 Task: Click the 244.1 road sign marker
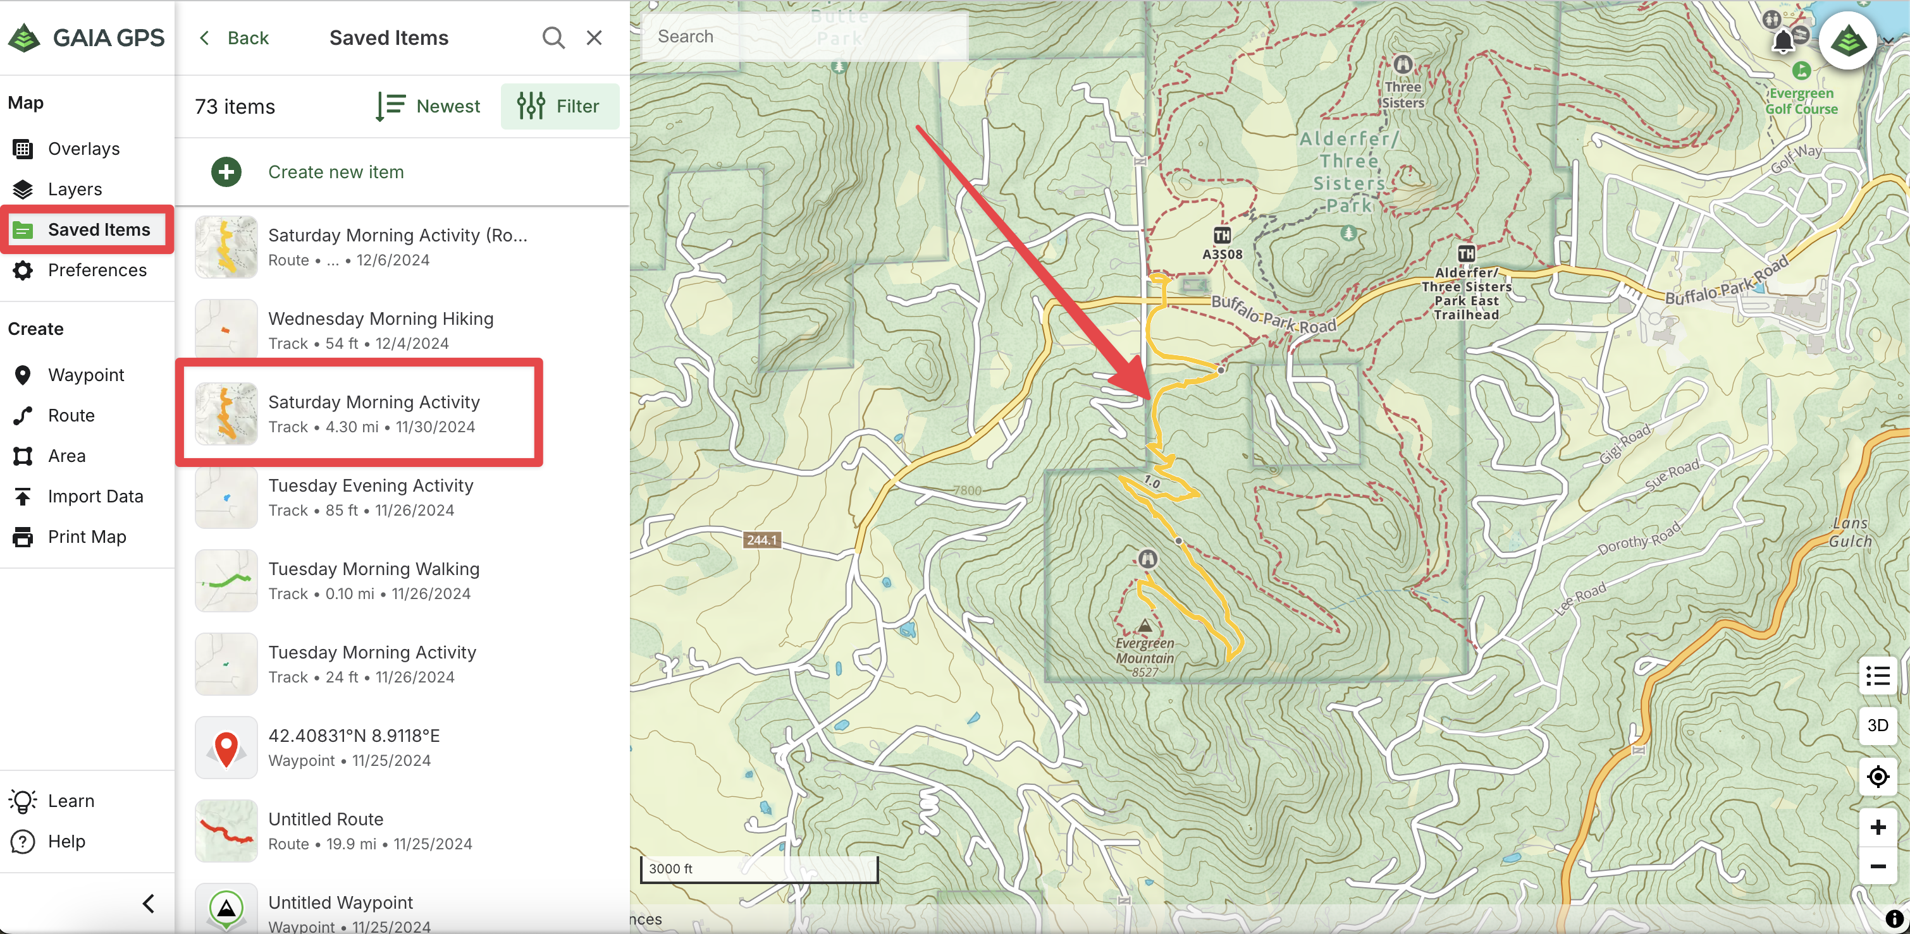[761, 540]
